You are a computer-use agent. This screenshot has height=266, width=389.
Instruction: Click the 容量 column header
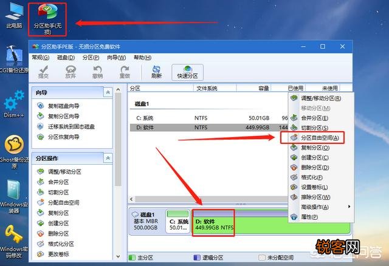[x=254, y=88]
